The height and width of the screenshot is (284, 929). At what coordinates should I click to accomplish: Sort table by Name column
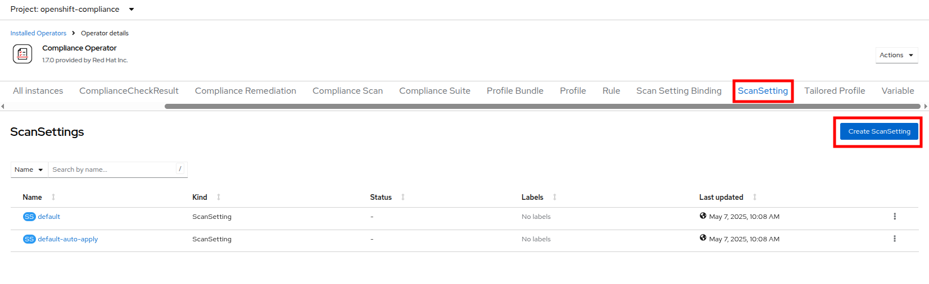click(33, 197)
